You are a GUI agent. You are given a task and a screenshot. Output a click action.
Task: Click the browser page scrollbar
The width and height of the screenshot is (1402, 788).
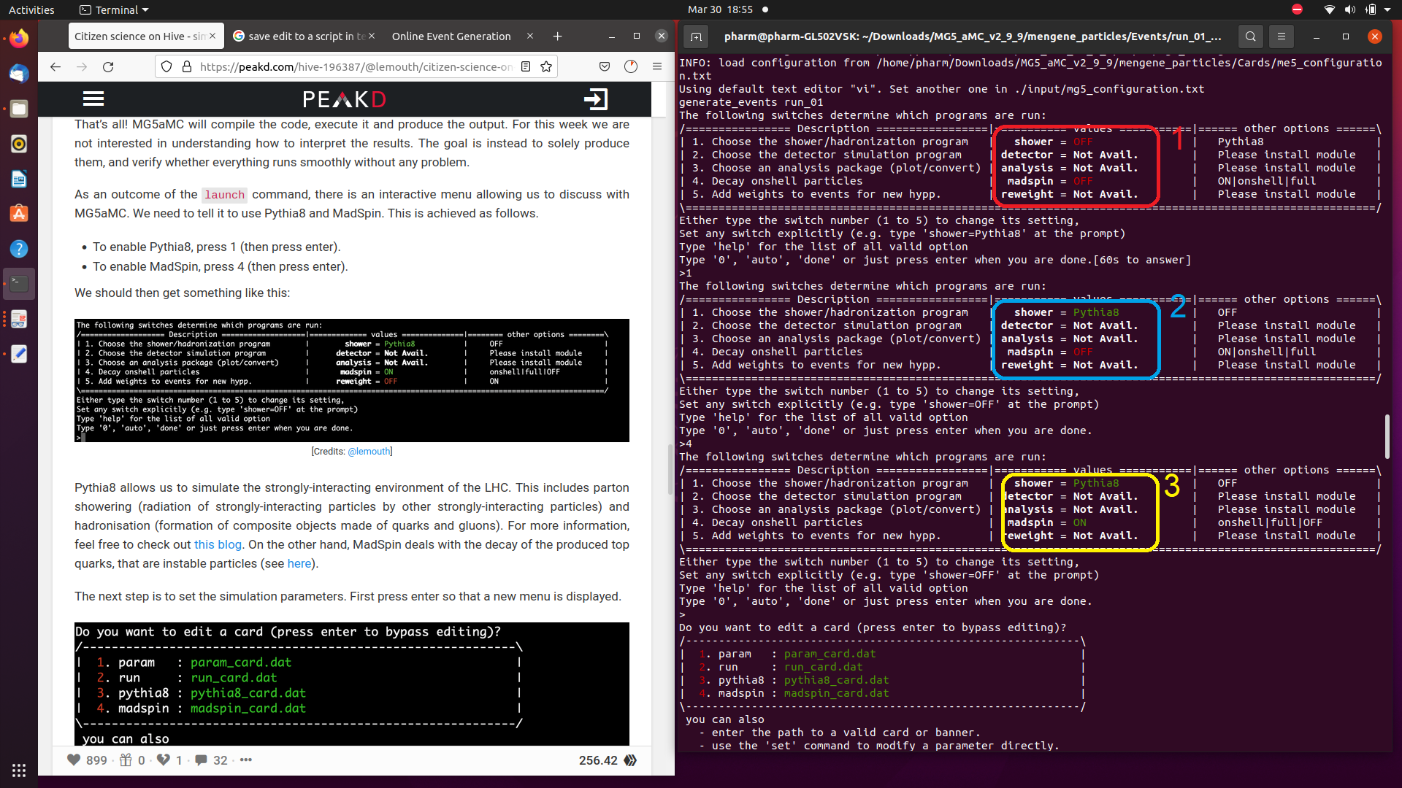coord(670,468)
